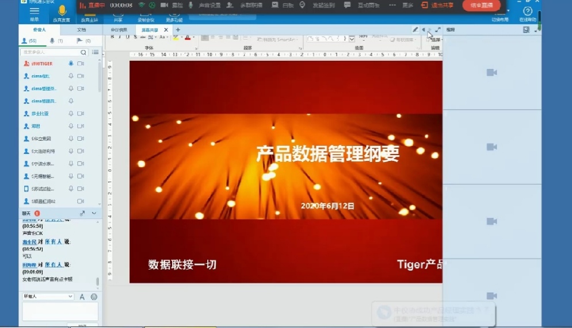Toggle microphone for S大连路利特

(x=71, y=151)
